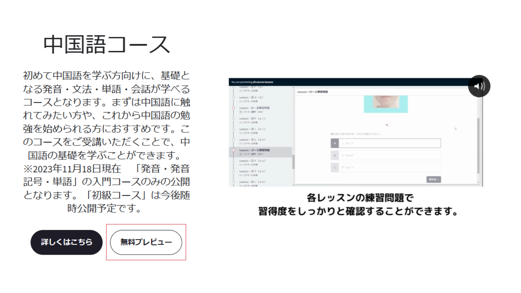Viewport: 521px width, 293px height.
Task: Go to the Lesson1 (ao) lesson
Action: click(253, 140)
